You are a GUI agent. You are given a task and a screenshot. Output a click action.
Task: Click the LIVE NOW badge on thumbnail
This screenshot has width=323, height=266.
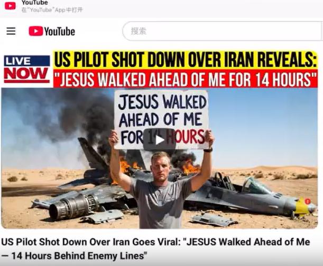tap(27, 69)
